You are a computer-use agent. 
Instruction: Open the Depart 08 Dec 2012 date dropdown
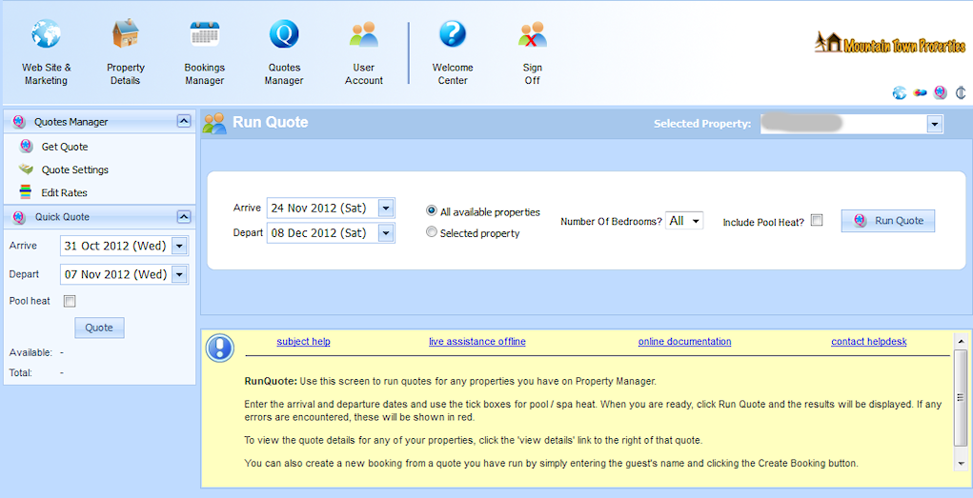(x=386, y=233)
